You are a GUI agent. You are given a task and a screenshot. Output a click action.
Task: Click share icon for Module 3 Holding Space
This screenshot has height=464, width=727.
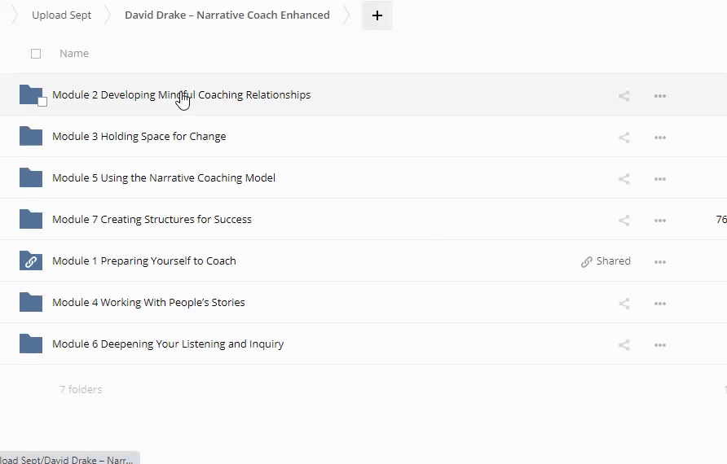coord(623,138)
